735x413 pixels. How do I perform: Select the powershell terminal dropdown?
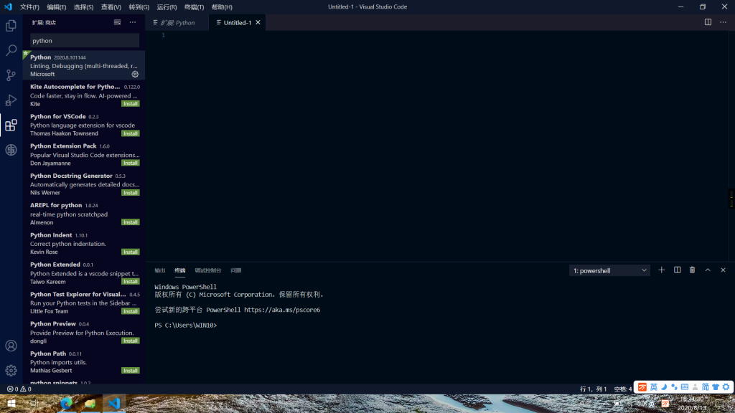(x=609, y=270)
